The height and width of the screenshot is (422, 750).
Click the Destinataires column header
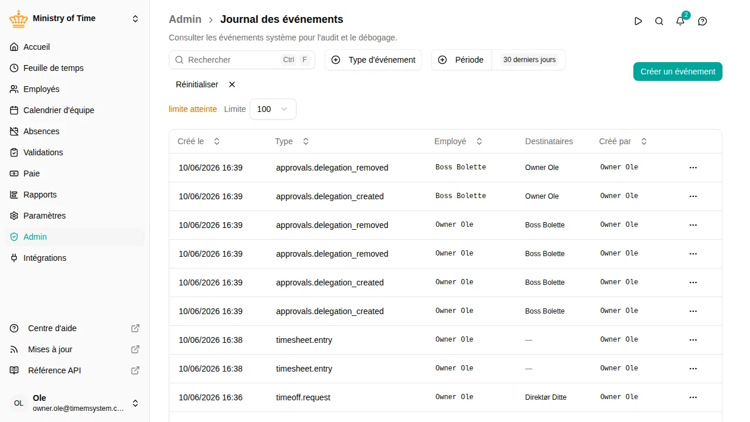[x=549, y=141]
